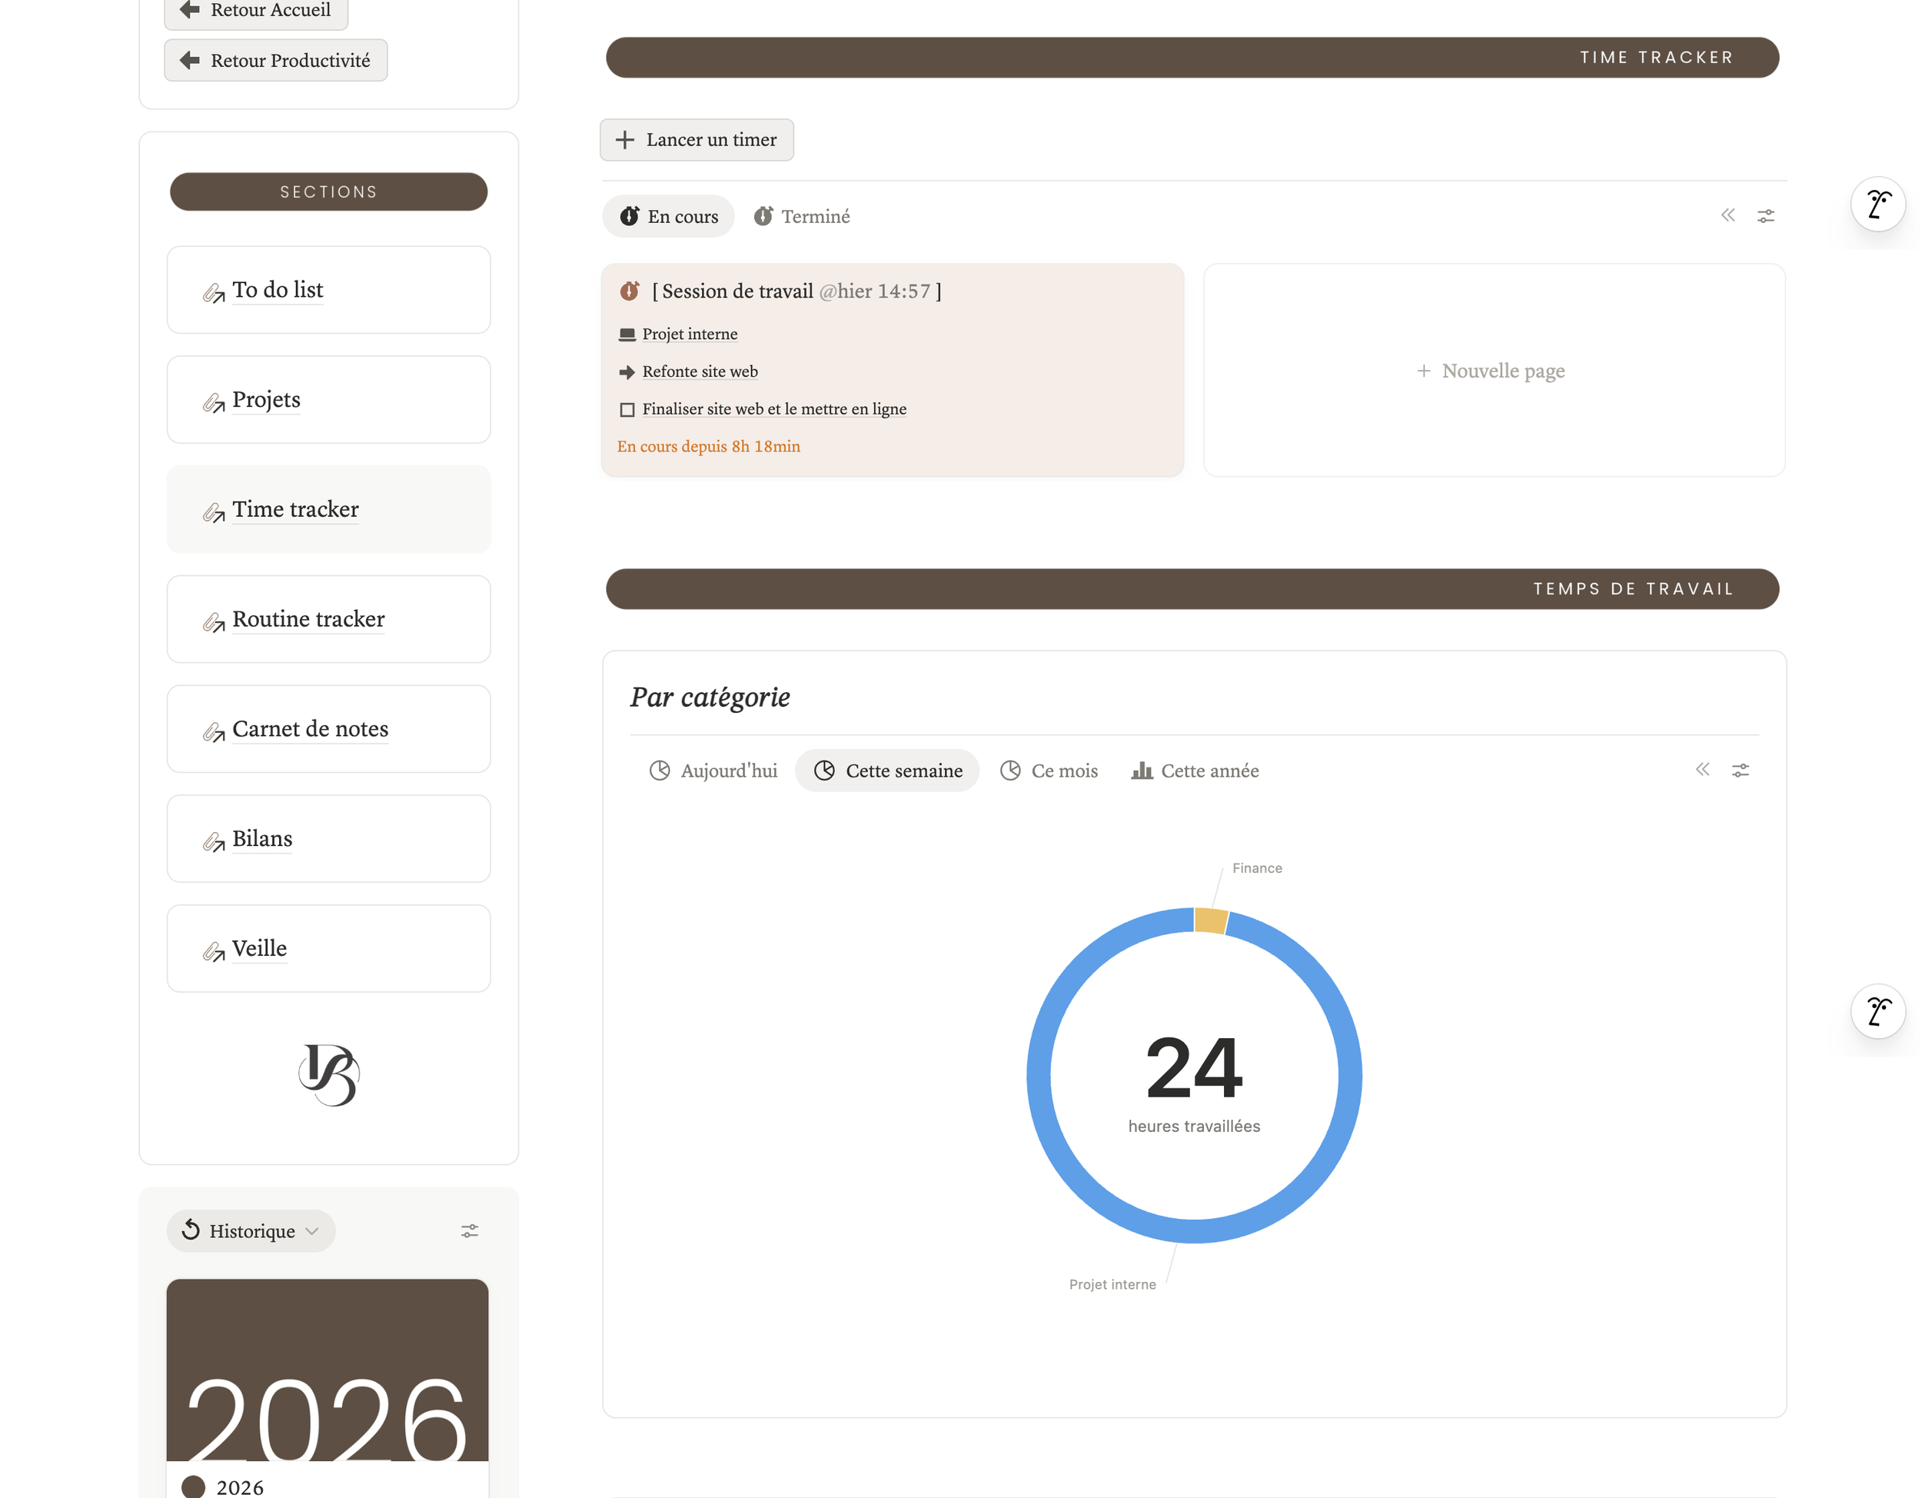Click the TEMPS DE TRAVAIL header banner
The height and width of the screenshot is (1498, 1922).
click(1192, 589)
